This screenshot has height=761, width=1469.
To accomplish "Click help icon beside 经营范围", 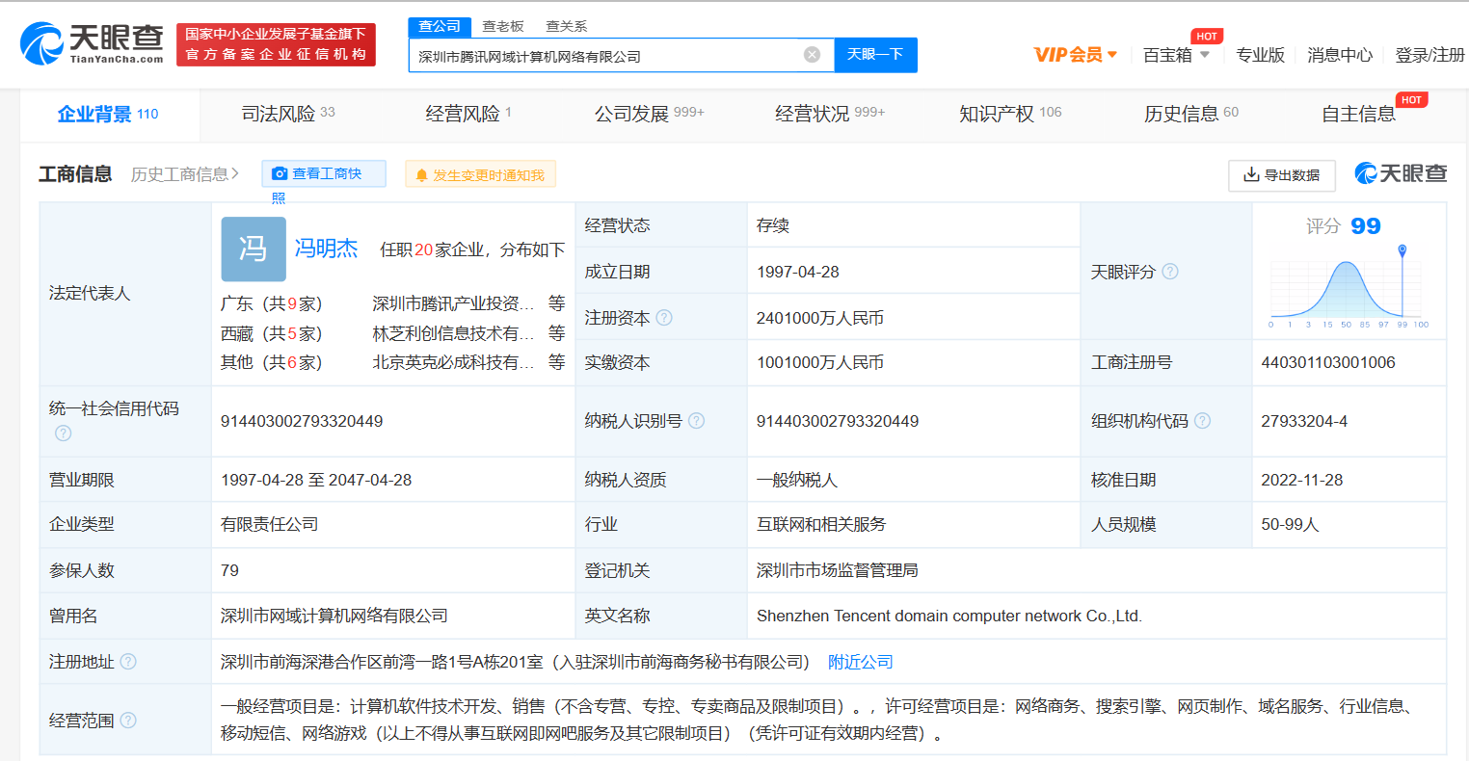I will (128, 720).
